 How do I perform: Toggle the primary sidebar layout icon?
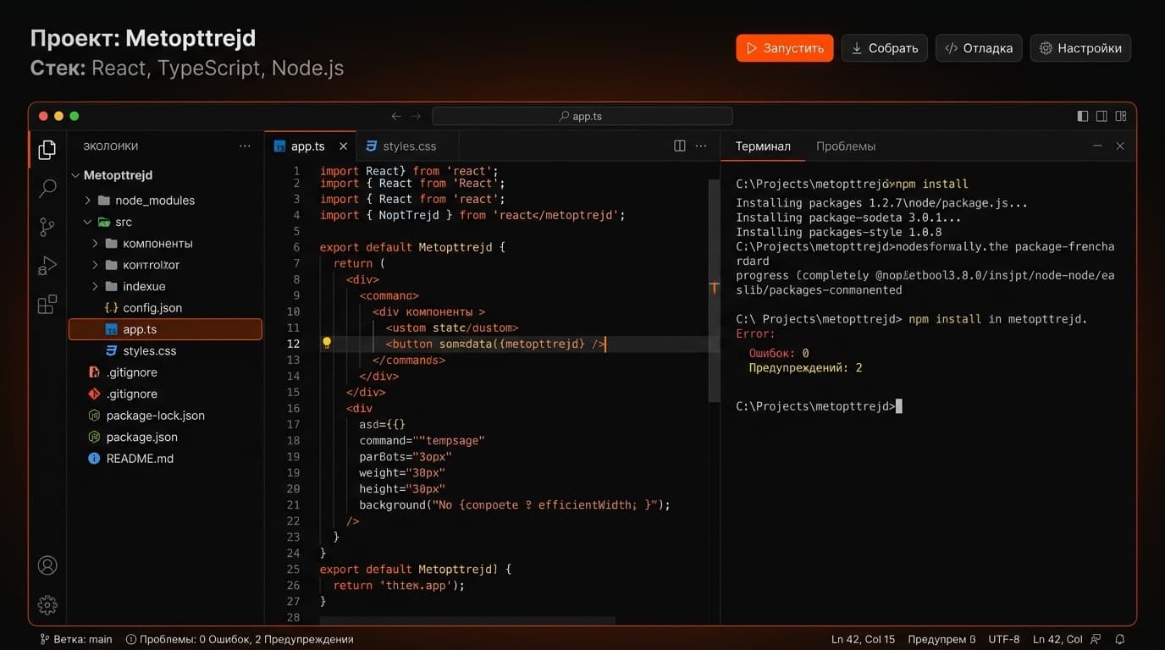pyautogui.click(x=1082, y=116)
